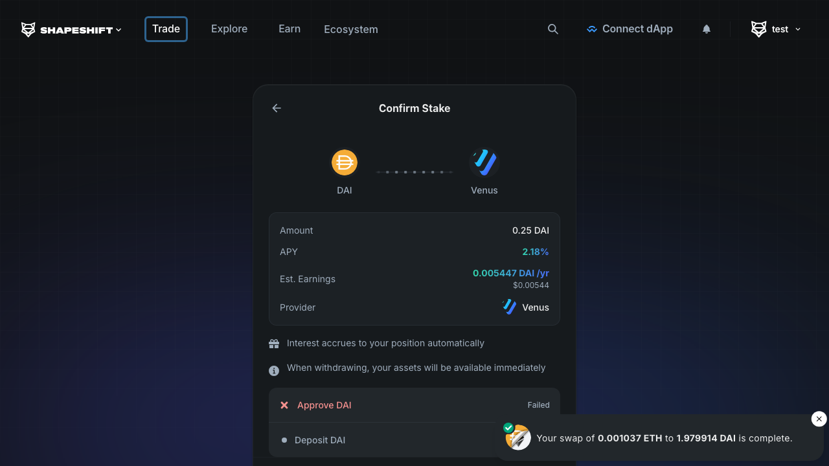The width and height of the screenshot is (829, 466).
Task: Click the red failed X icon
Action: [284, 405]
